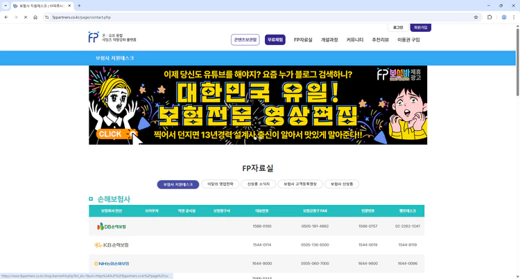
Task: Open KB손해보험 company logo link
Action: (112, 245)
